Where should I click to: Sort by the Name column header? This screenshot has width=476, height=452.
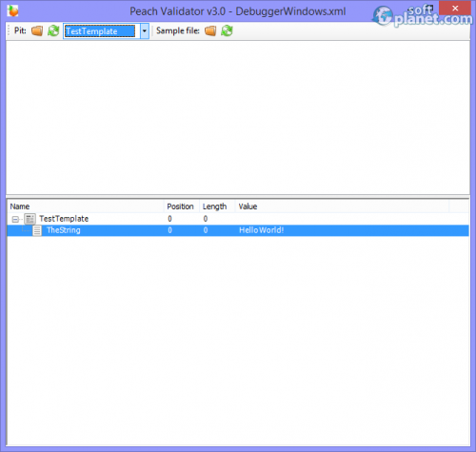tap(85, 206)
